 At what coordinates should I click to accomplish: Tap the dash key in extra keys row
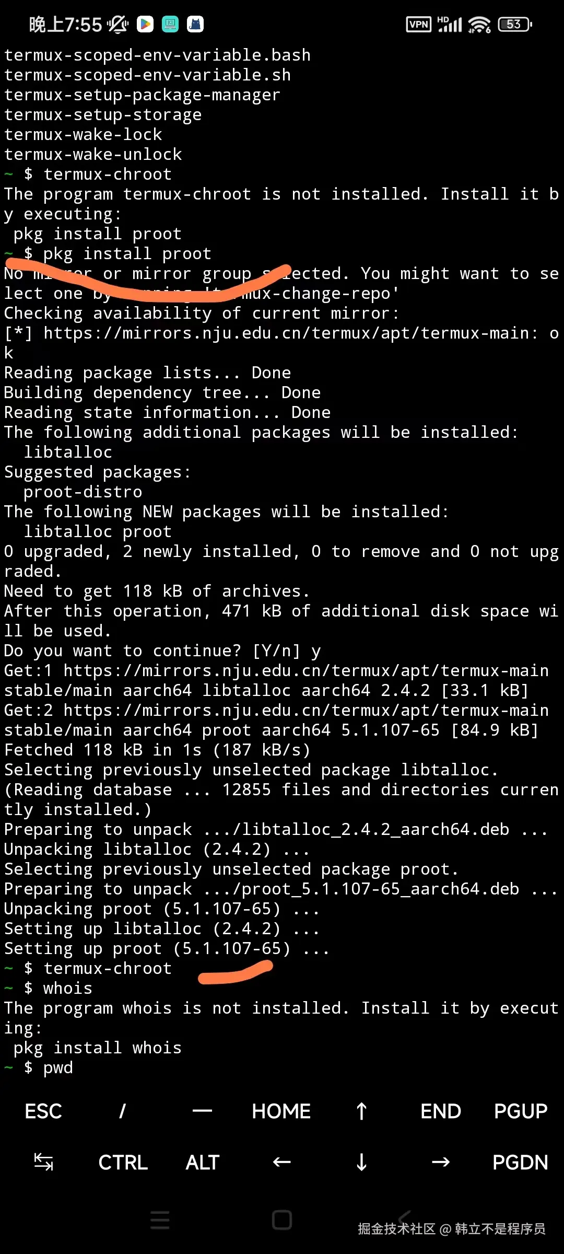point(202,1111)
